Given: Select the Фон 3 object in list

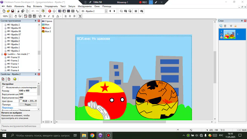Looking at the screenshot, I should click(x=46, y=32).
